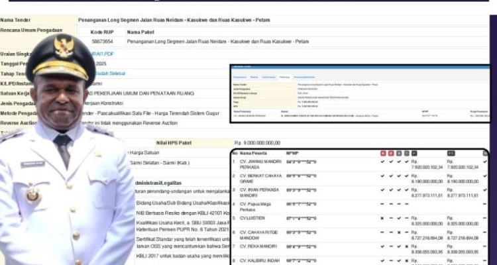Click the Kode RUP column header

(x=102, y=32)
